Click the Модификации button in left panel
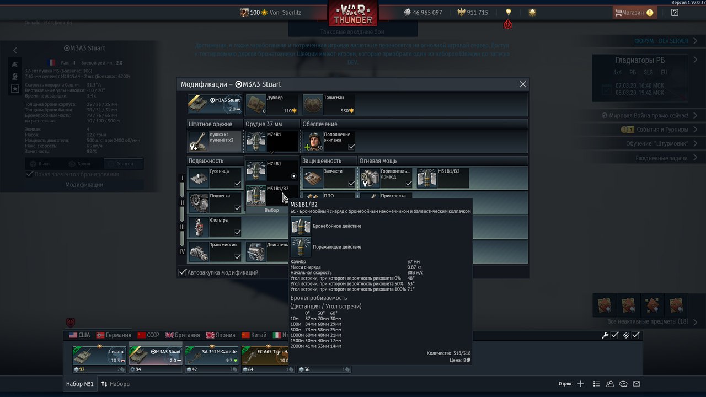This screenshot has width=706, height=397. [x=84, y=185]
